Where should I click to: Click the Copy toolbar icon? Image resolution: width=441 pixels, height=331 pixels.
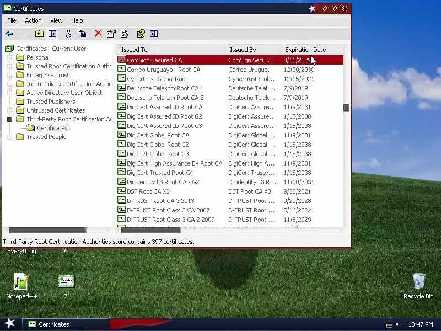(82, 34)
